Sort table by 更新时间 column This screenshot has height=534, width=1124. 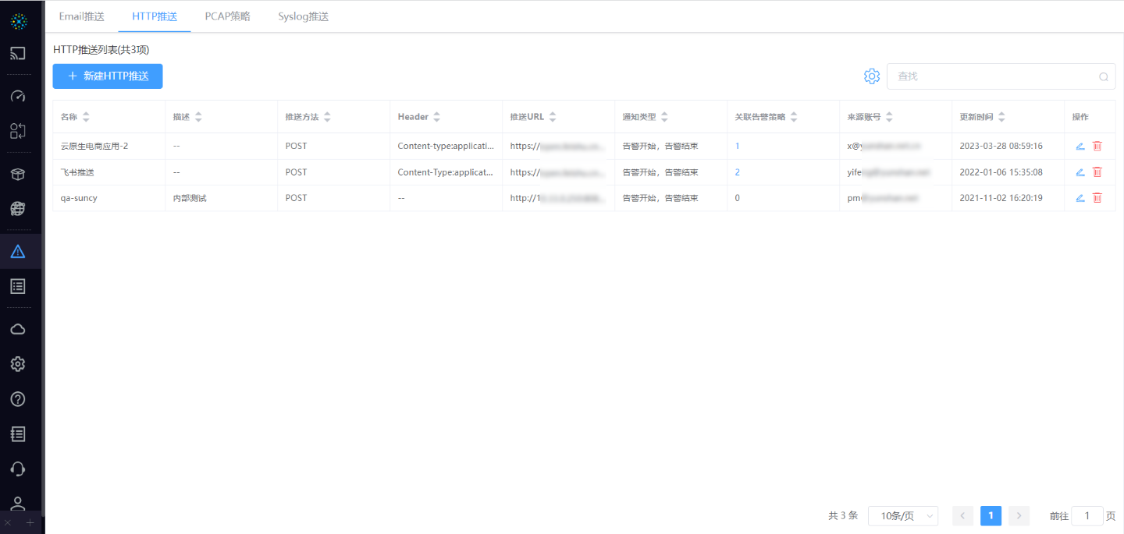point(1001,117)
